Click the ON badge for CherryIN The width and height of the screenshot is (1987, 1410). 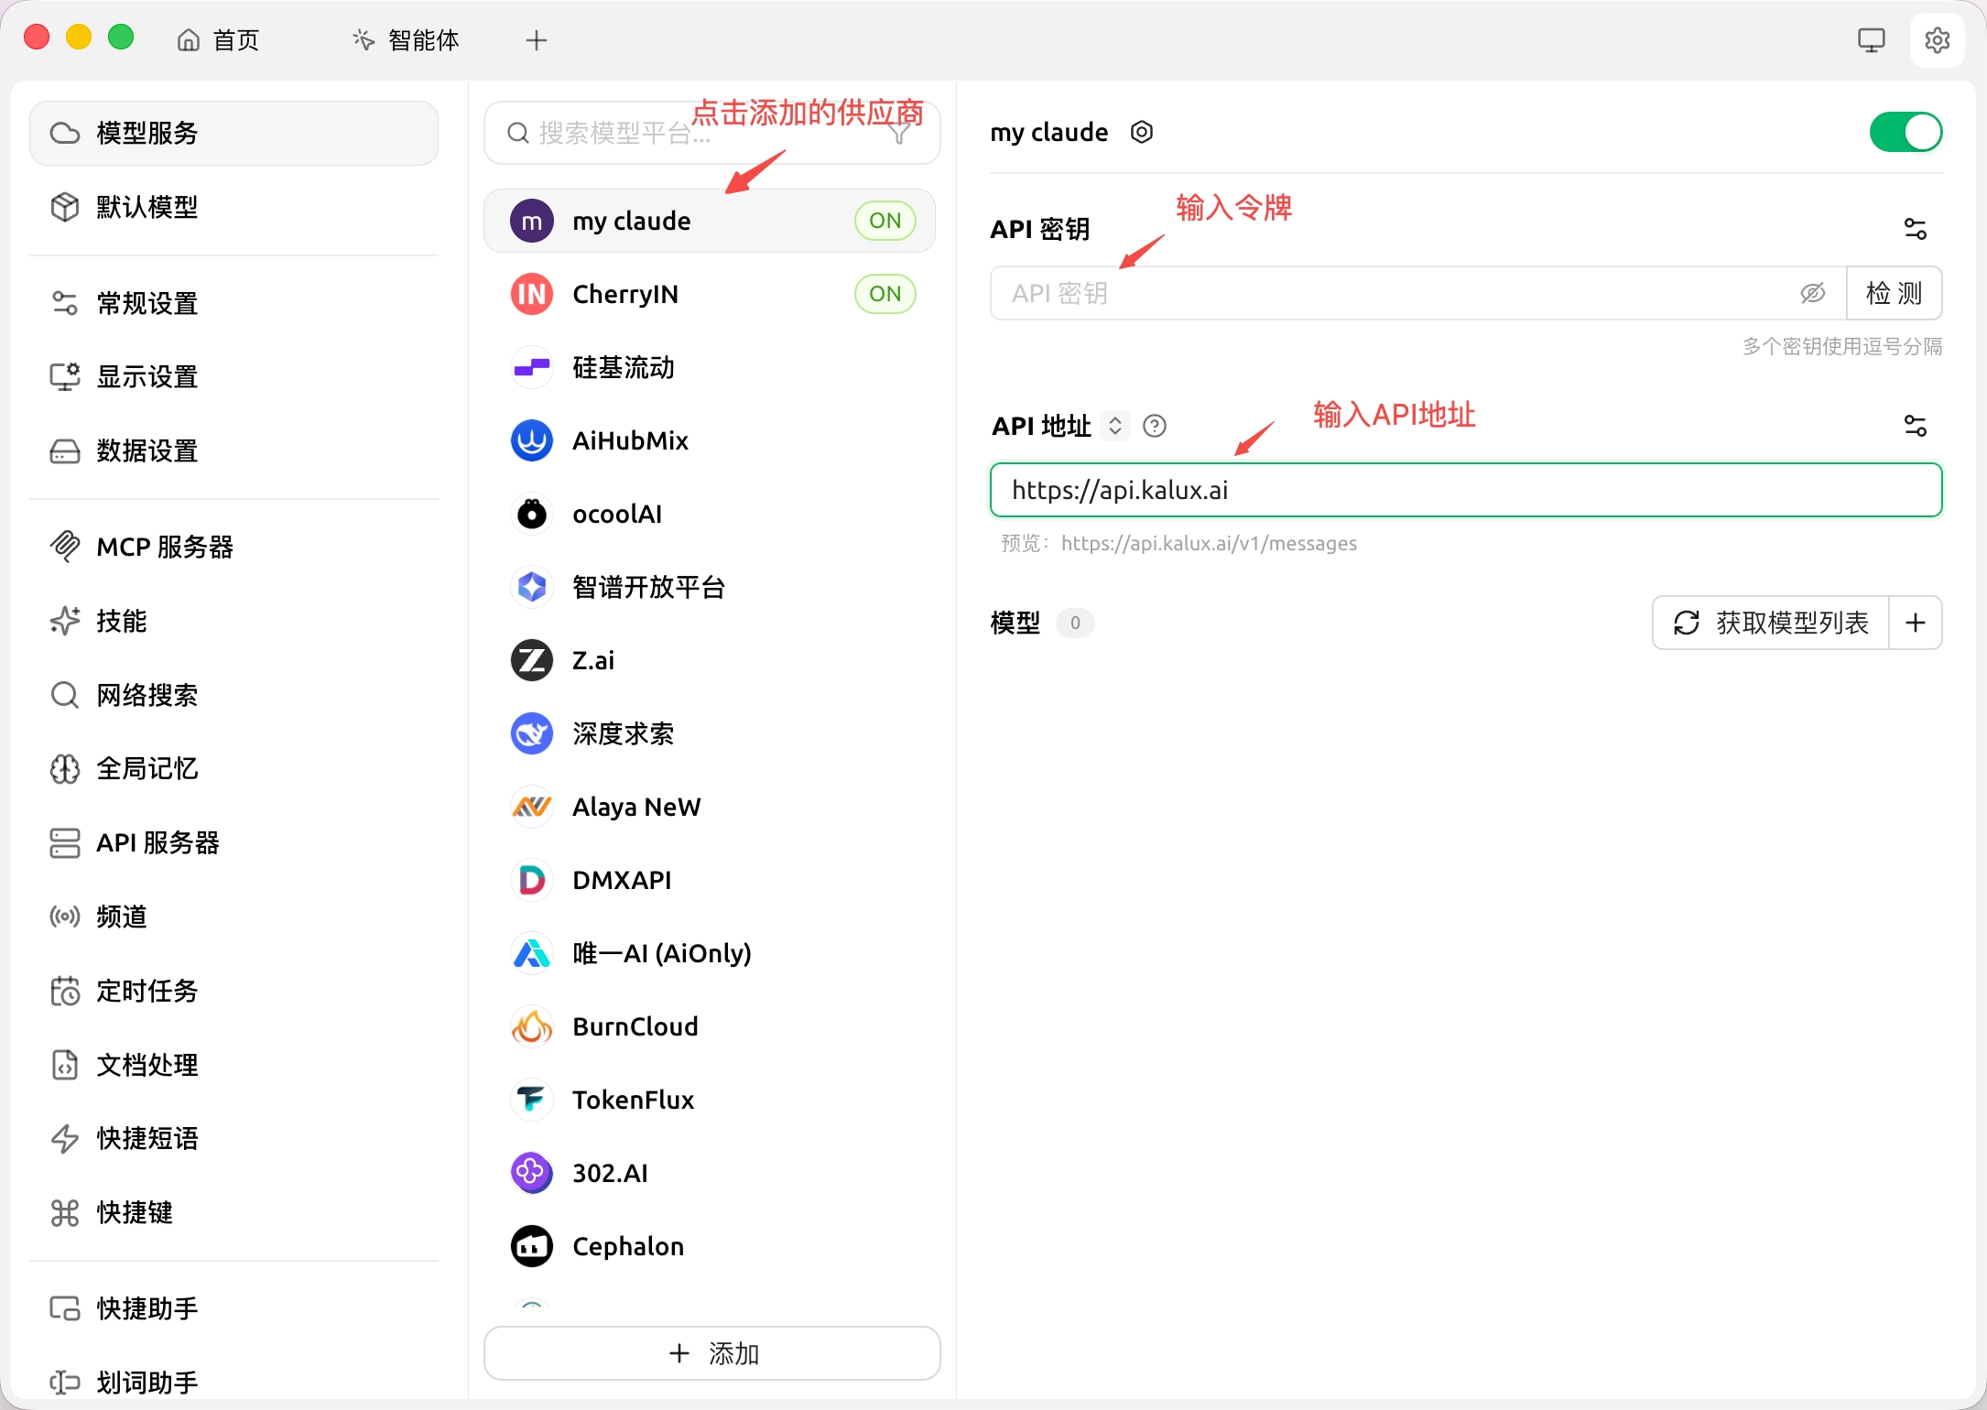[x=885, y=294]
